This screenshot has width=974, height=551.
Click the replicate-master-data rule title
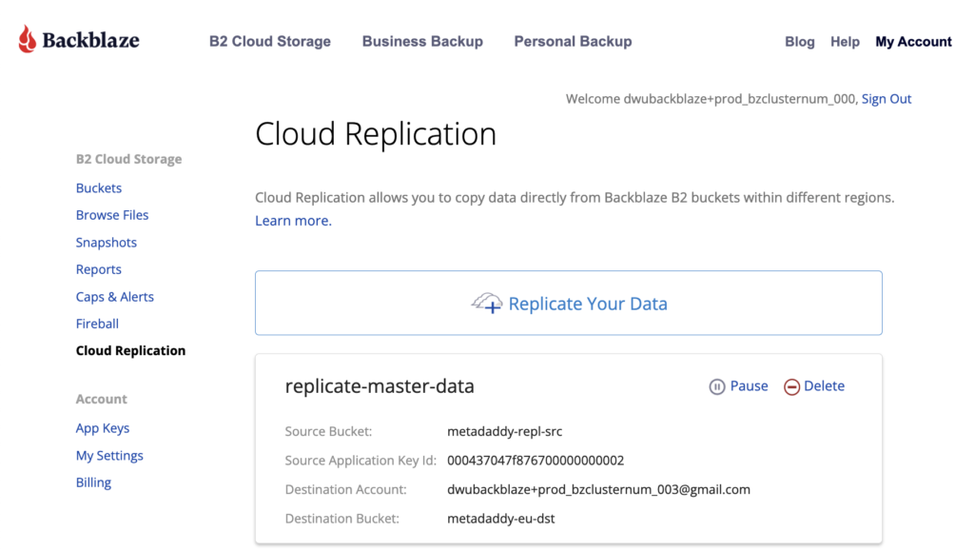[x=380, y=385]
